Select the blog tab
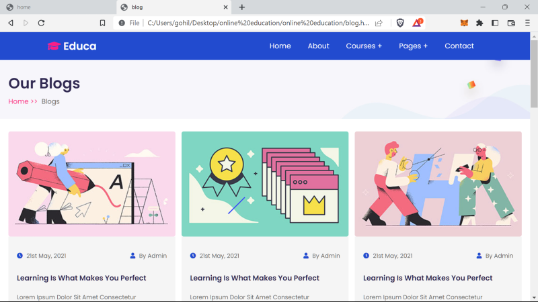This screenshot has width=538, height=302. [174, 7]
